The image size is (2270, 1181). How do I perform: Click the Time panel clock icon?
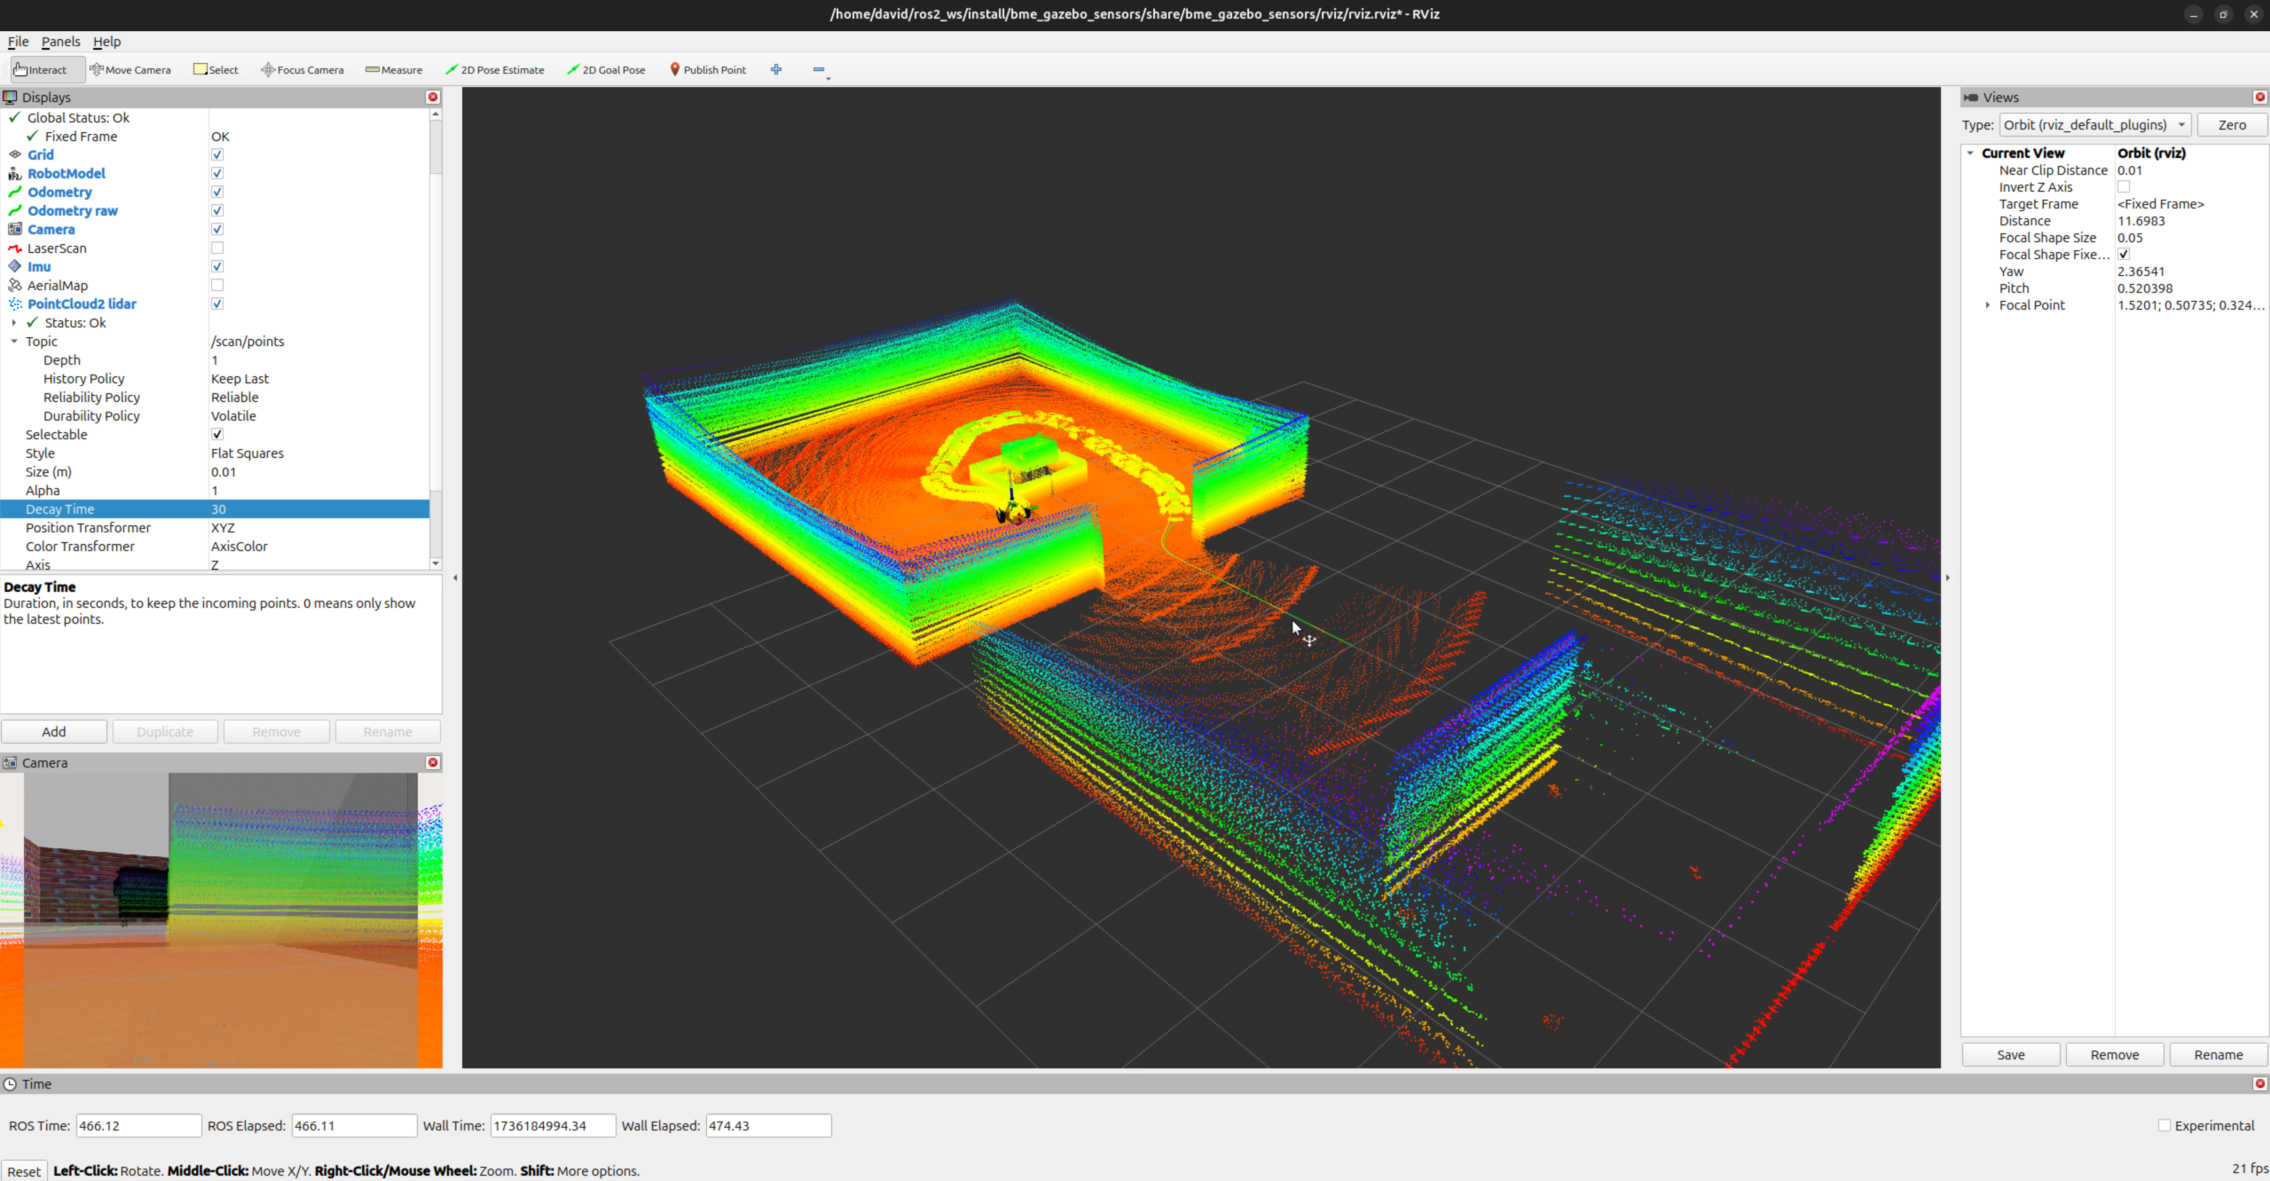11,1083
